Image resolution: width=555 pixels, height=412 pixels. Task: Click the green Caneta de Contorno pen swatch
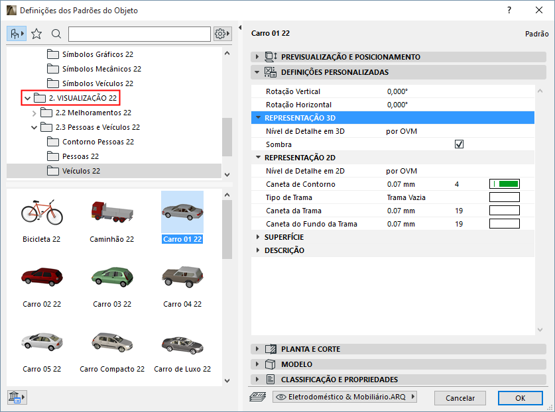point(504,184)
